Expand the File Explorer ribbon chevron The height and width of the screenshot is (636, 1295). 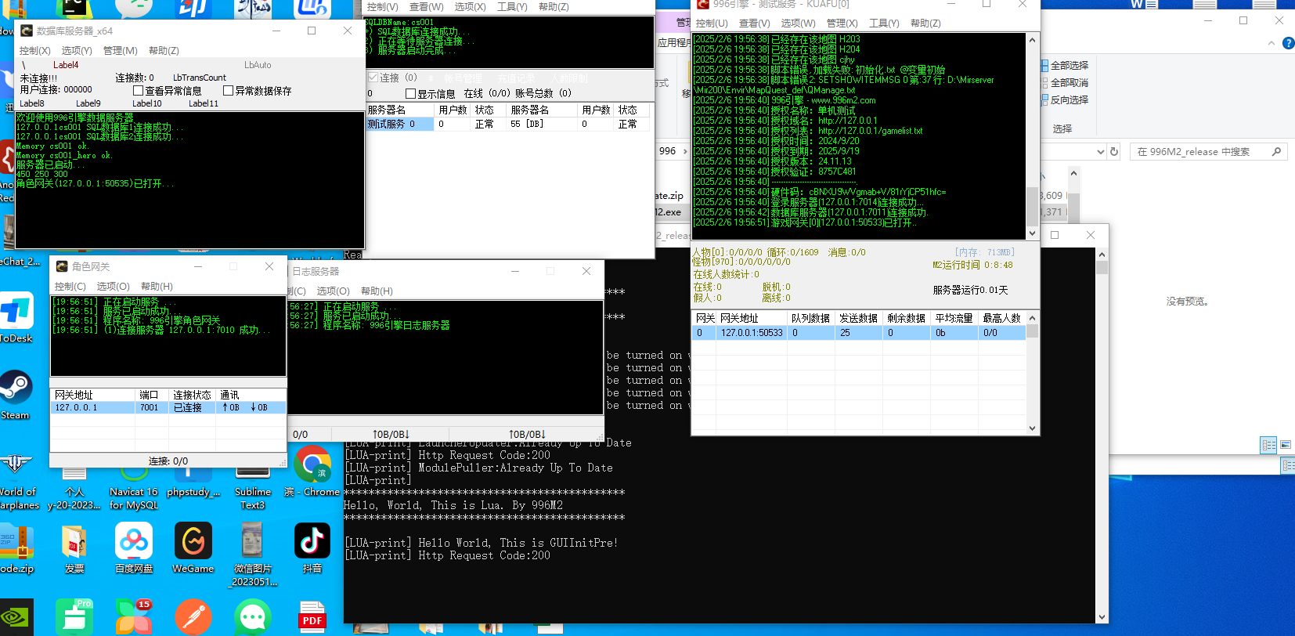pyautogui.click(x=1272, y=44)
